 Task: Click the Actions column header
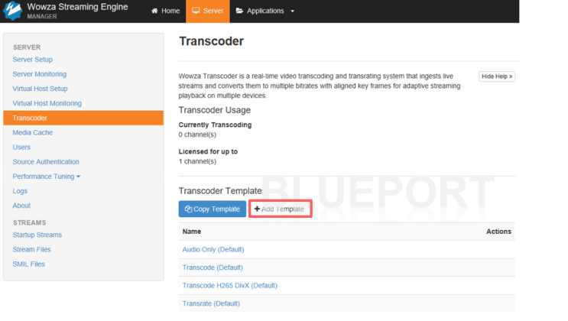coord(498,232)
